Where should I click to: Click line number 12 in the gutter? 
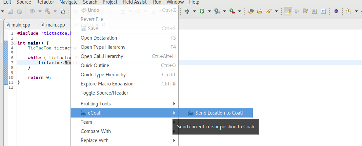tap(11, 87)
